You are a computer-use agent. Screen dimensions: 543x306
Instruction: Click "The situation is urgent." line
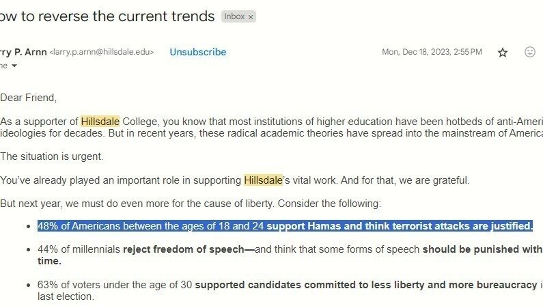(x=52, y=156)
